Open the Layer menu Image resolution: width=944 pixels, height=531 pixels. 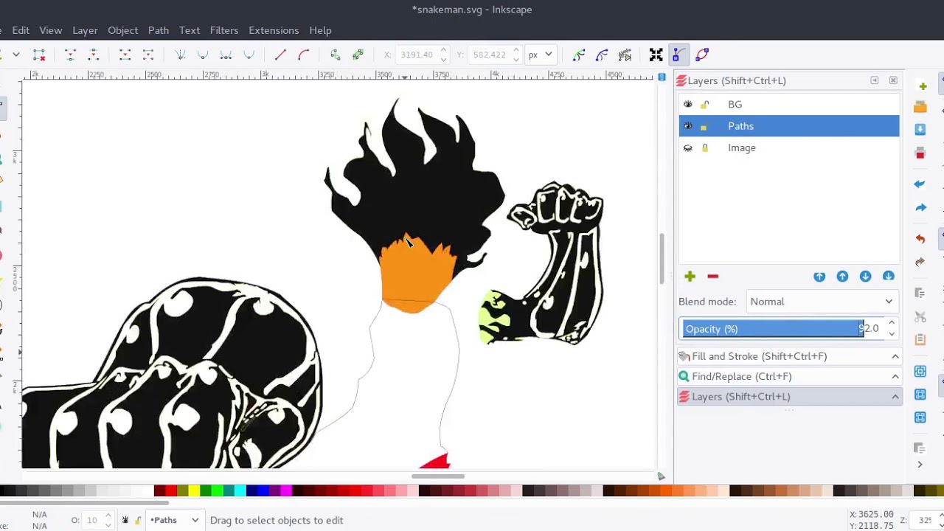[85, 30]
